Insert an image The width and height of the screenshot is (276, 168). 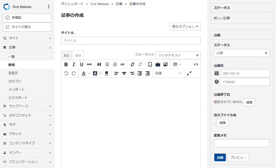click(166, 65)
